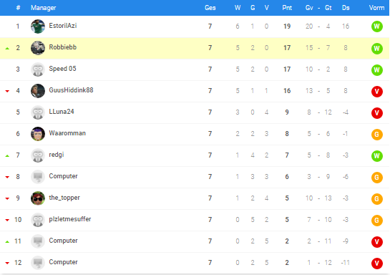Select the redgi table row name

pyautogui.click(x=57, y=155)
